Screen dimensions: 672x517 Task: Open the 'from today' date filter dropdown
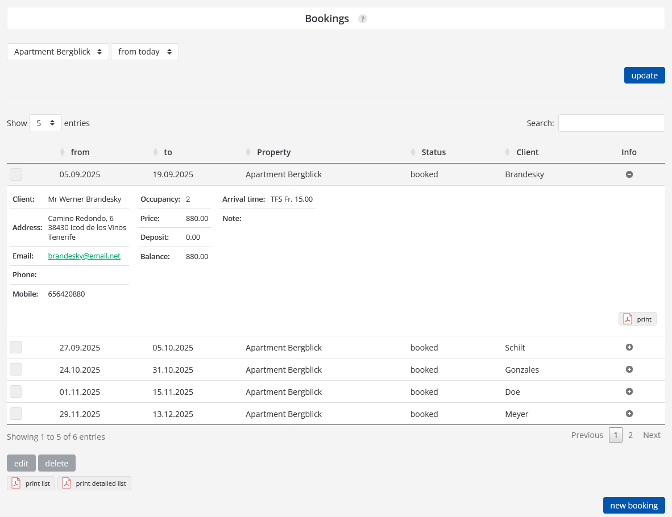145,52
